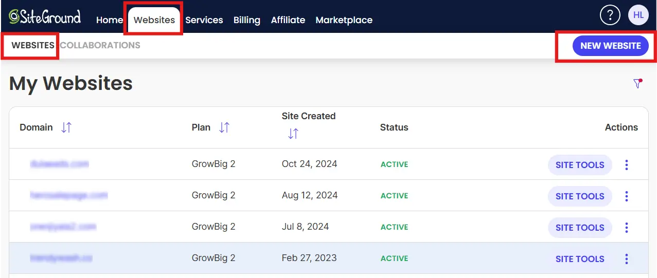Click the Site Created column header label
The height and width of the screenshot is (278, 657).
coord(309,116)
